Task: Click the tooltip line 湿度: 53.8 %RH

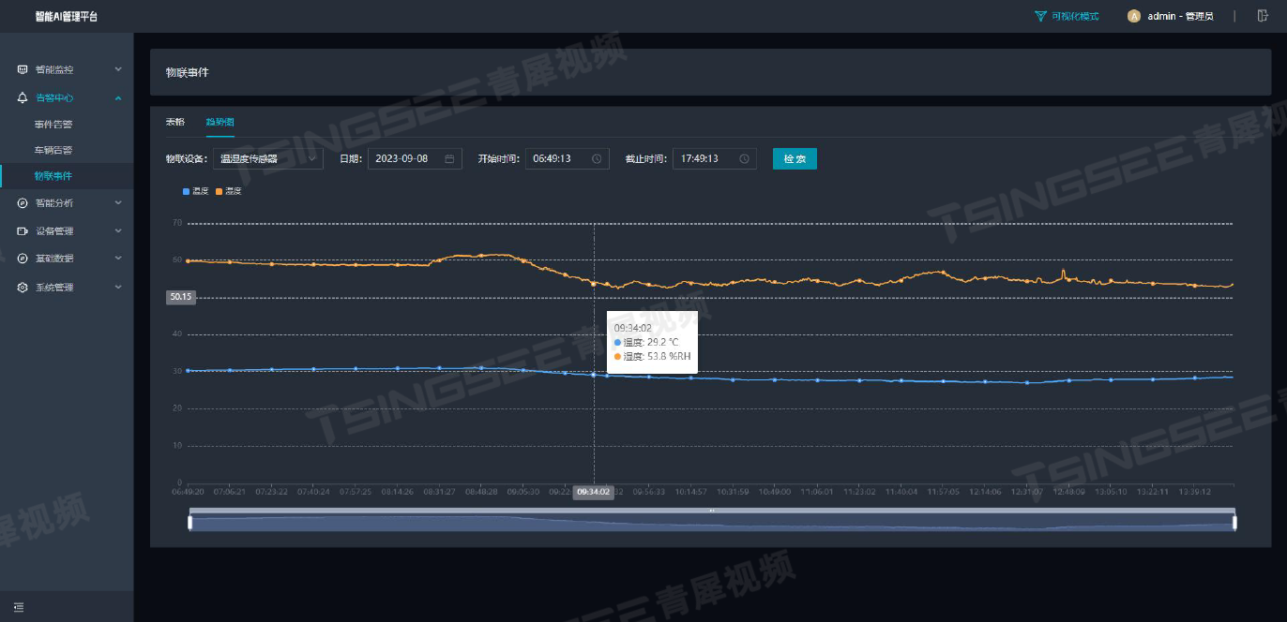Action: coord(652,356)
